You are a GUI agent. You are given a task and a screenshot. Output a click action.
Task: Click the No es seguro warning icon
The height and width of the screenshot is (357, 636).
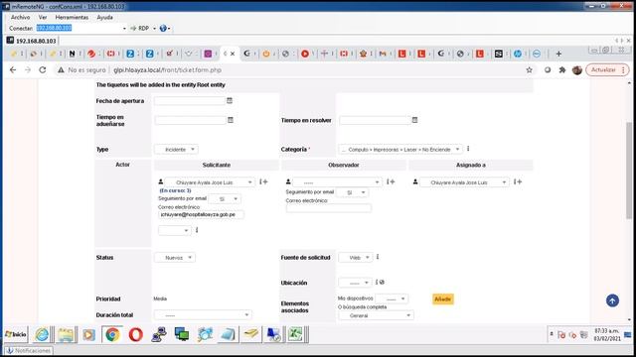pos(61,70)
